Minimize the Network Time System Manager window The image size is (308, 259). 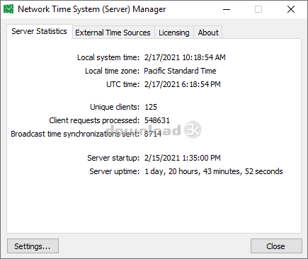coord(227,9)
